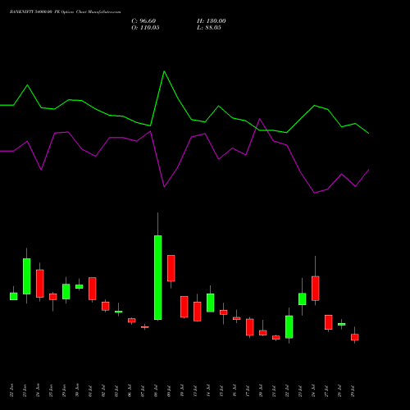410x410 pixels.
Task: Click the red candle on 09 Jul
Action: click(x=171, y=268)
